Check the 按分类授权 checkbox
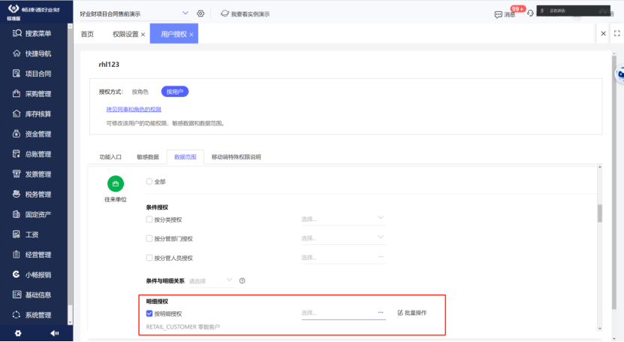 click(149, 219)
